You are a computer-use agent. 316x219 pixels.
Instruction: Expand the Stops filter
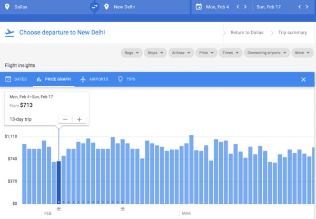click(x=155, y=53)
